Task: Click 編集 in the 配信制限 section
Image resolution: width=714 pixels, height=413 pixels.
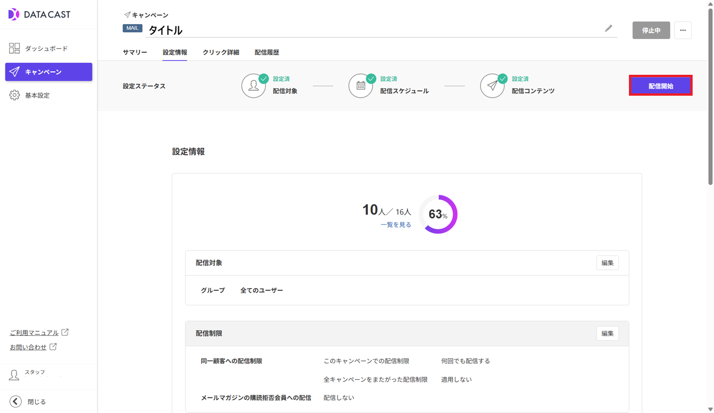Action: 607,334
